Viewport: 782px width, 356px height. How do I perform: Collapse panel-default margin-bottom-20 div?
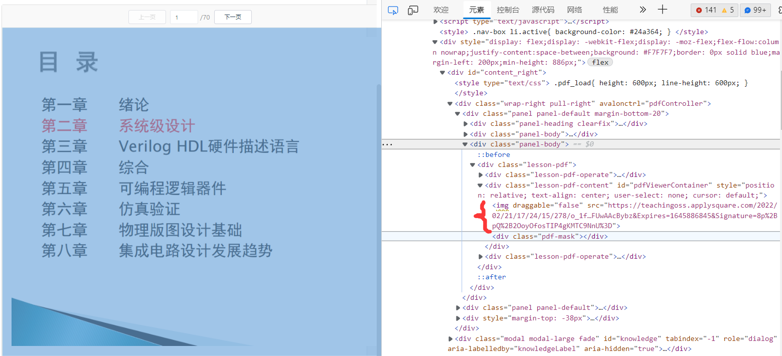click(x=457, y=114)
